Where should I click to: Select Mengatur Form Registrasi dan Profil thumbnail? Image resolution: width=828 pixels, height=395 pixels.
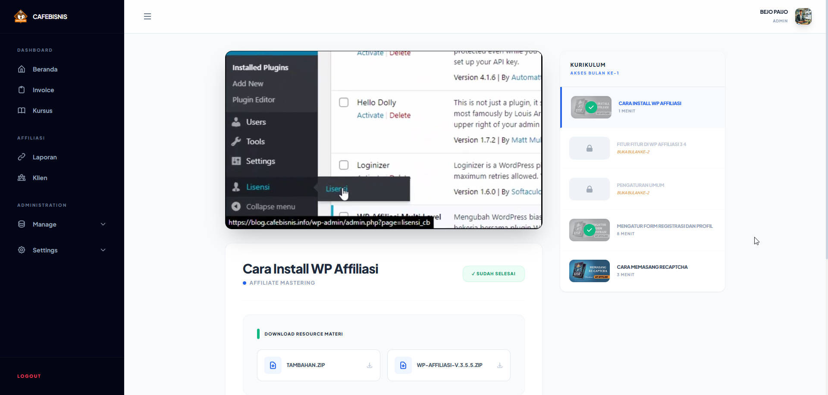coord(589,230)
